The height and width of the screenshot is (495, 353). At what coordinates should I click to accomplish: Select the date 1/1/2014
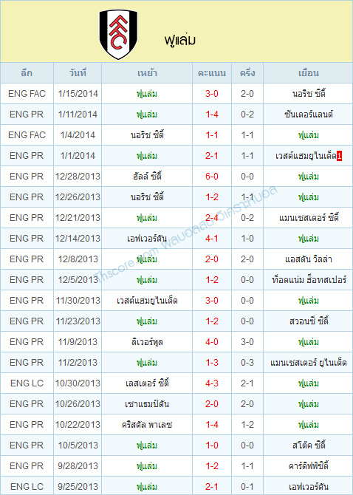[78, 156]
